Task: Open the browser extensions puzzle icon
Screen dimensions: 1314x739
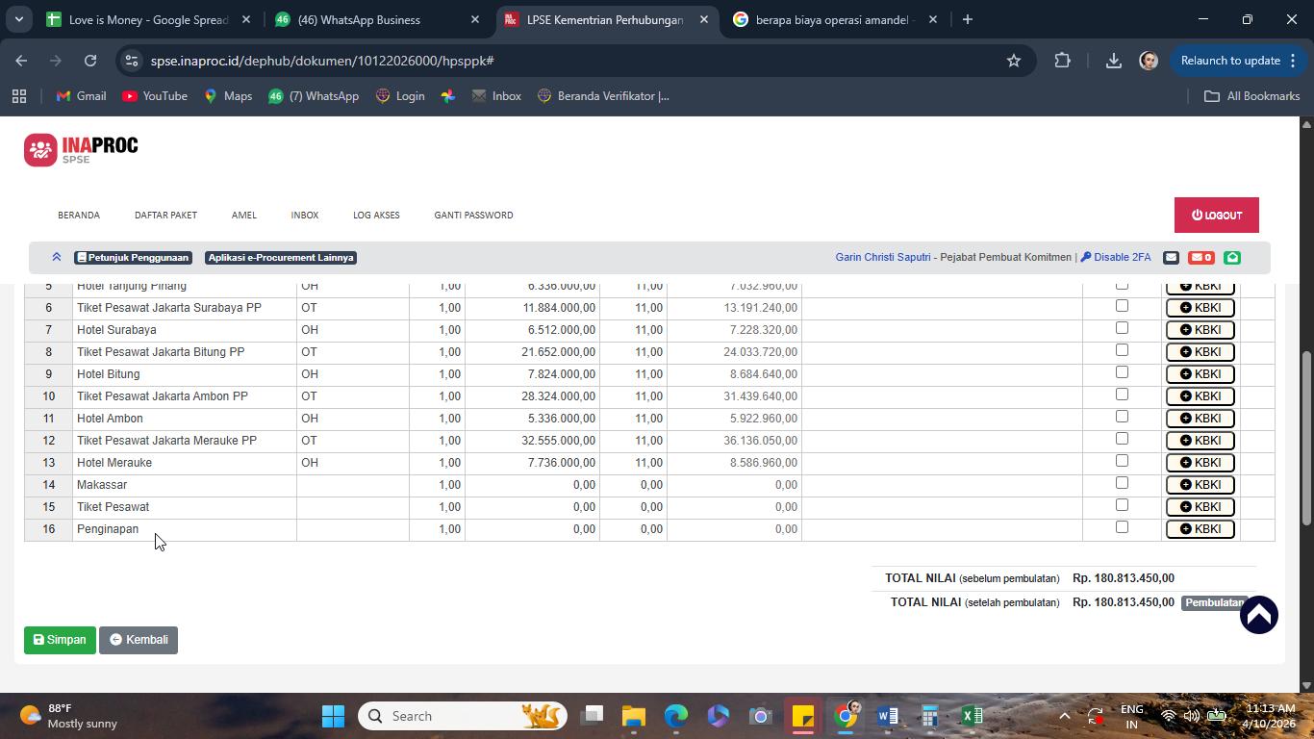Action: pyautogui.click(x=1062, y=61)
